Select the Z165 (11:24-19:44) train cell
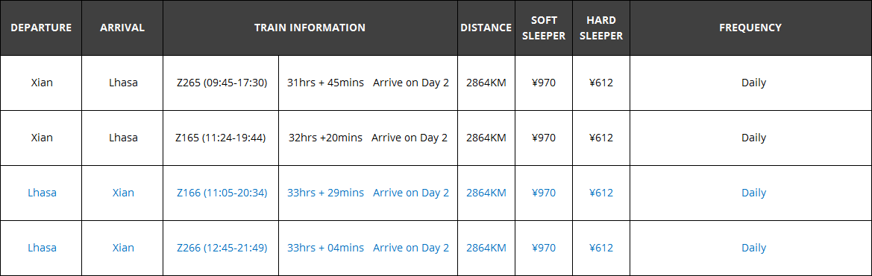The image size is (872, 276). pyautogui.click(x=220, y=138)
